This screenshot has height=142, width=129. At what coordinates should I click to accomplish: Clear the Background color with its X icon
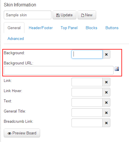point(106,54)
